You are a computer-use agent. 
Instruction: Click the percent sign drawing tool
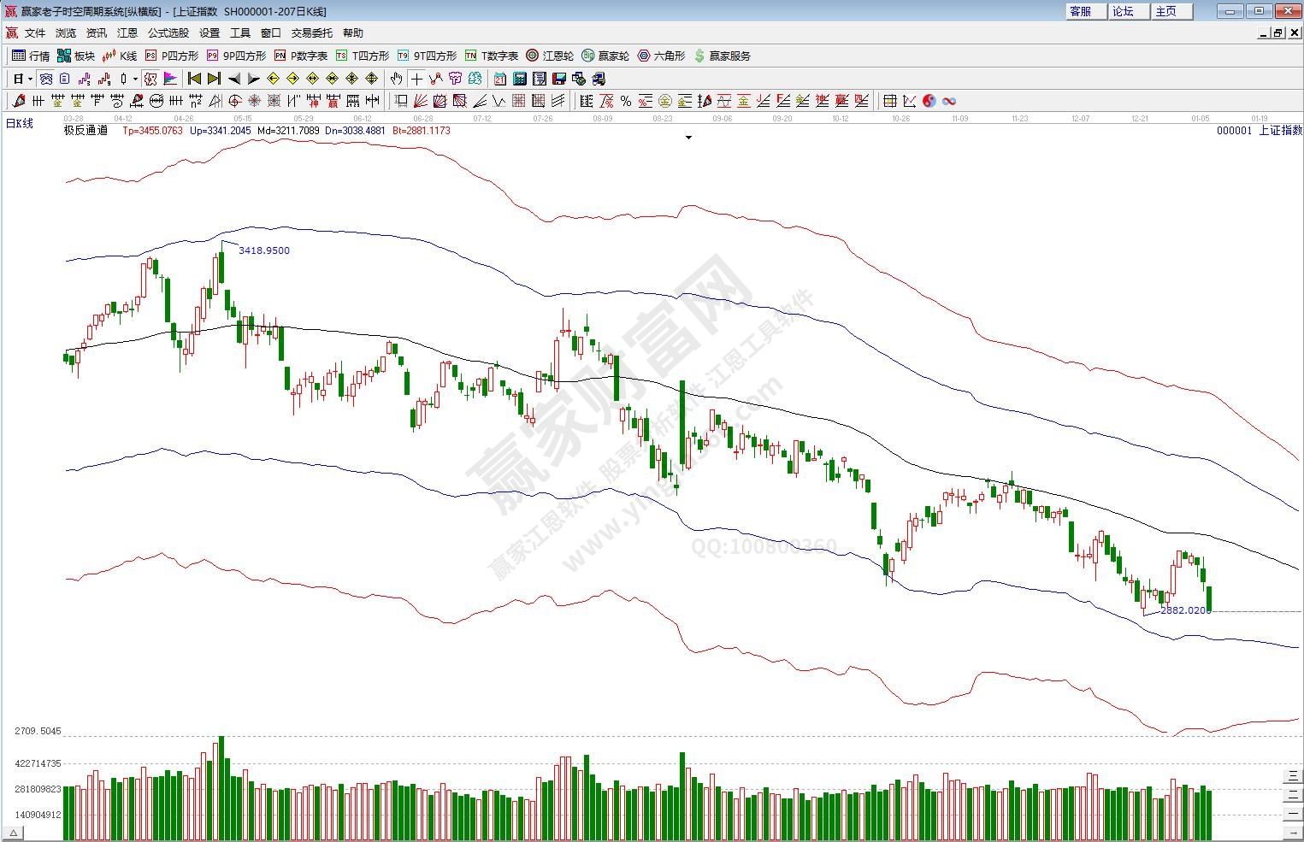[626, 101]
